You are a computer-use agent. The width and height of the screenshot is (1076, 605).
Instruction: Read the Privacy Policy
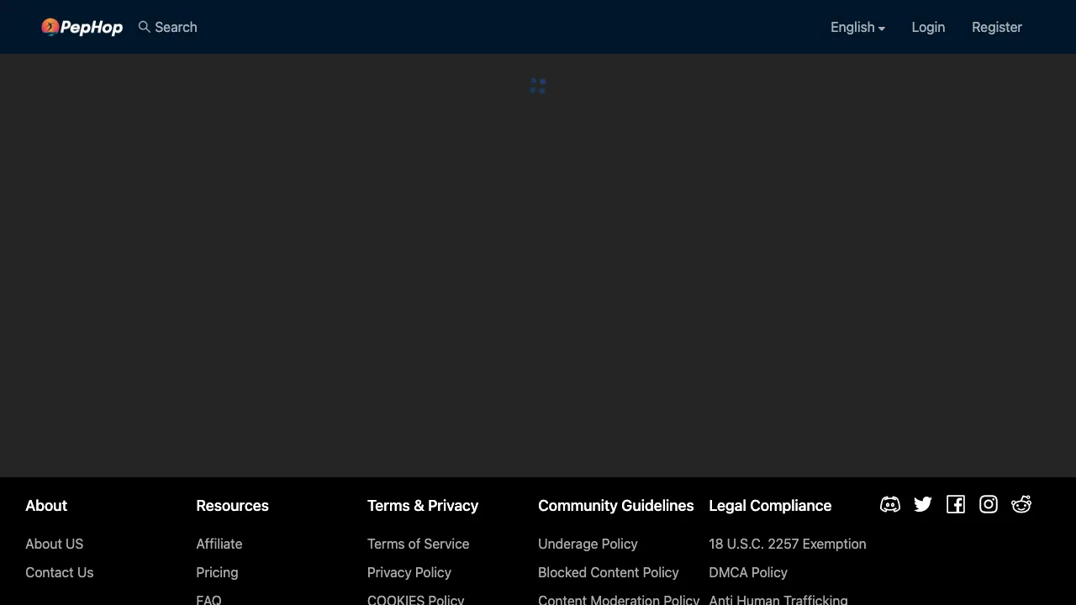[409, 572]
